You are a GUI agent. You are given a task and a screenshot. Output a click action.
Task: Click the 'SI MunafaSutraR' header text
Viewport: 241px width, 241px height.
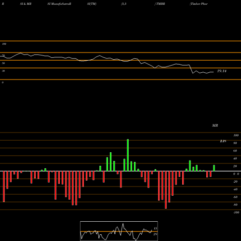click(x=59, y=4)
